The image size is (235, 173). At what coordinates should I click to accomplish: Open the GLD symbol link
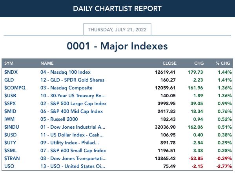click(9, 80)
